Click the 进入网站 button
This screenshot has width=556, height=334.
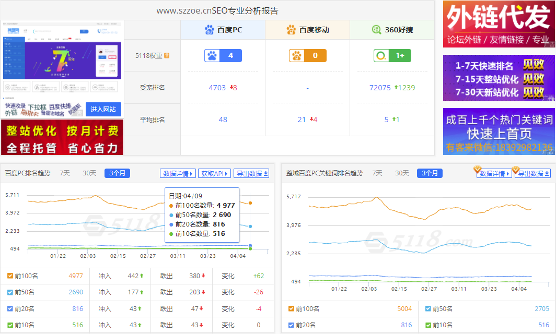click(103, 109)
